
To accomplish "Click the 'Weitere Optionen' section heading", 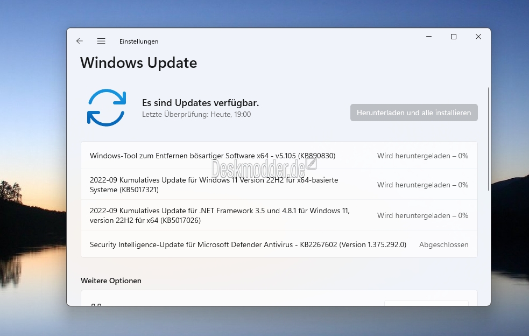I will pos(111,281).
